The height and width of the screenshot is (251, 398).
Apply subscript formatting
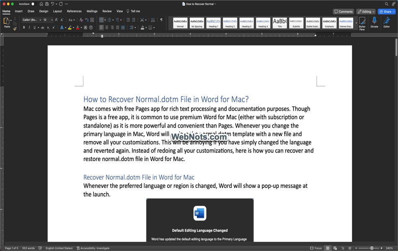48,27
